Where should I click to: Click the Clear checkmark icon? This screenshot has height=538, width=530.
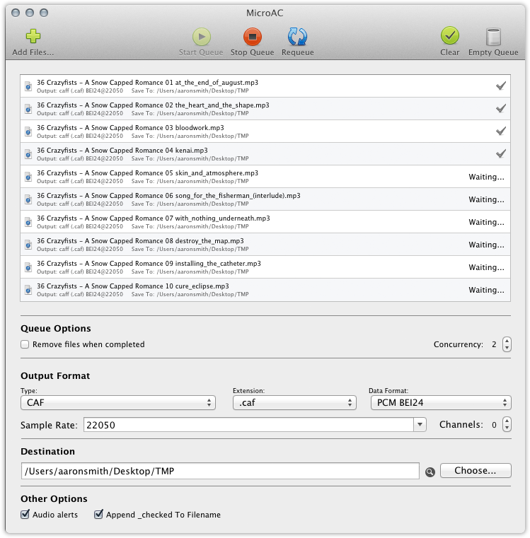point(449,37)
